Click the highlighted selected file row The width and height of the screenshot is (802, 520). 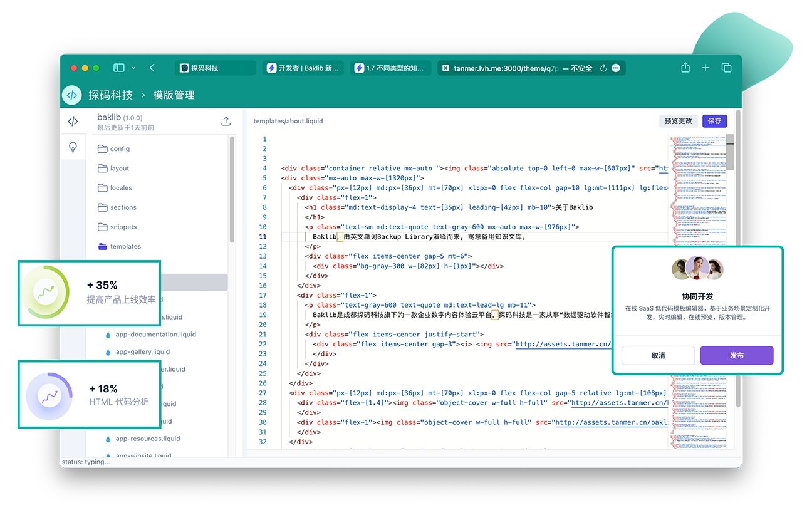click(x=194, y=282)
